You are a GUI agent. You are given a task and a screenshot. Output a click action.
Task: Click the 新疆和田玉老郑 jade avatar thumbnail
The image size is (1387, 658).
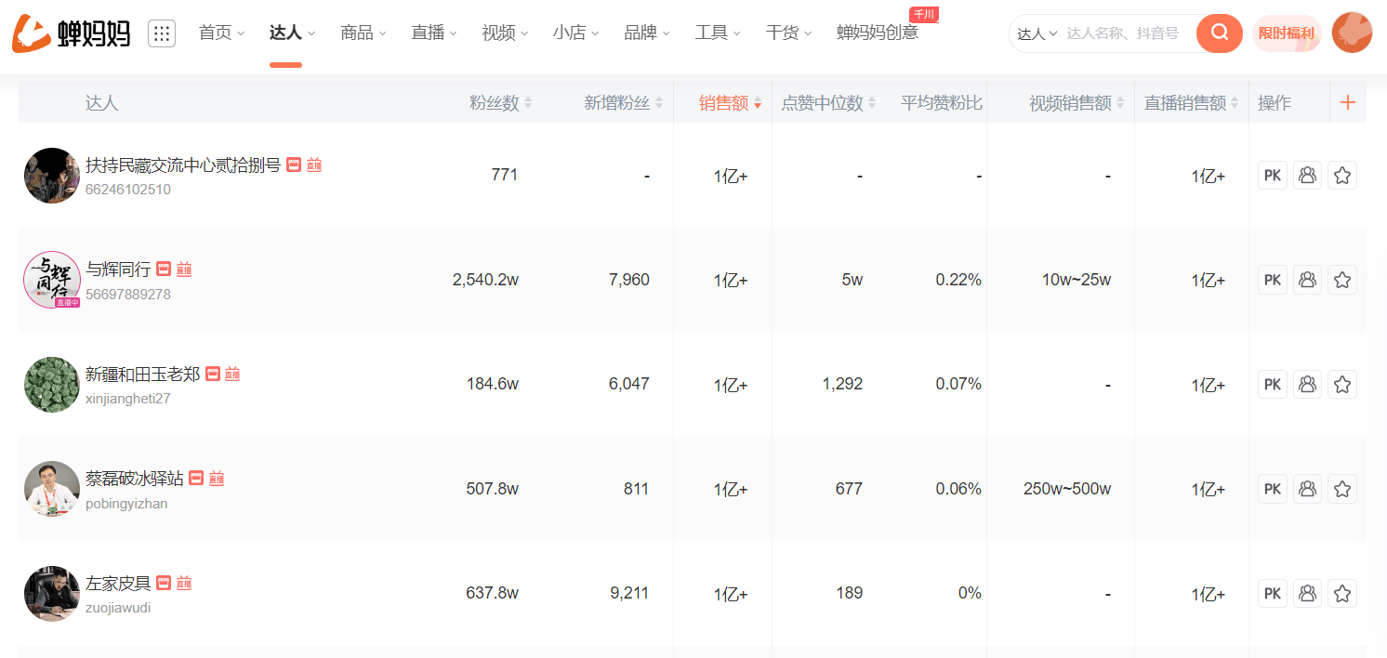point(52,384)
